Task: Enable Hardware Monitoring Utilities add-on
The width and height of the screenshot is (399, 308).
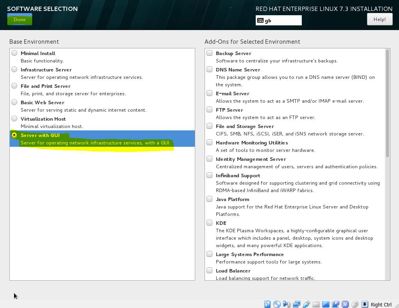Action: pyautogui.click(x=209, y=142)
